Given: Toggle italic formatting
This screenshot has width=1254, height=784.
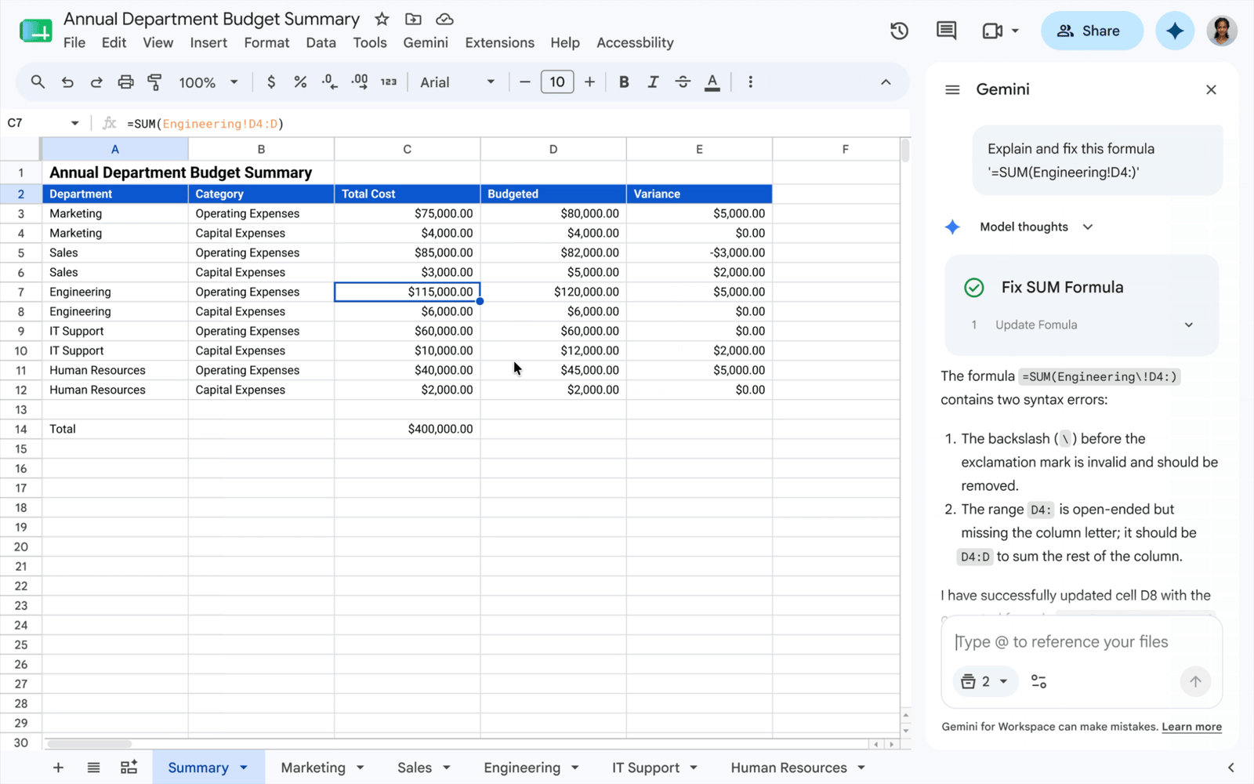Looking at the screenshot, I should click(653, 82).
